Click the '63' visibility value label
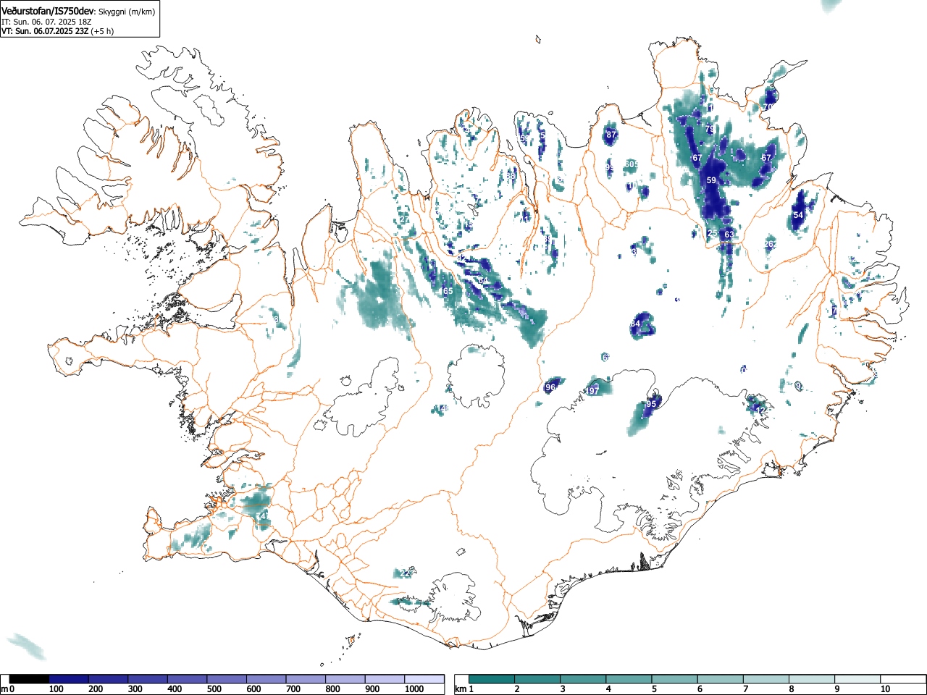Image resolution: width=927 pixels, height=695 pixels. pos(729,235)
